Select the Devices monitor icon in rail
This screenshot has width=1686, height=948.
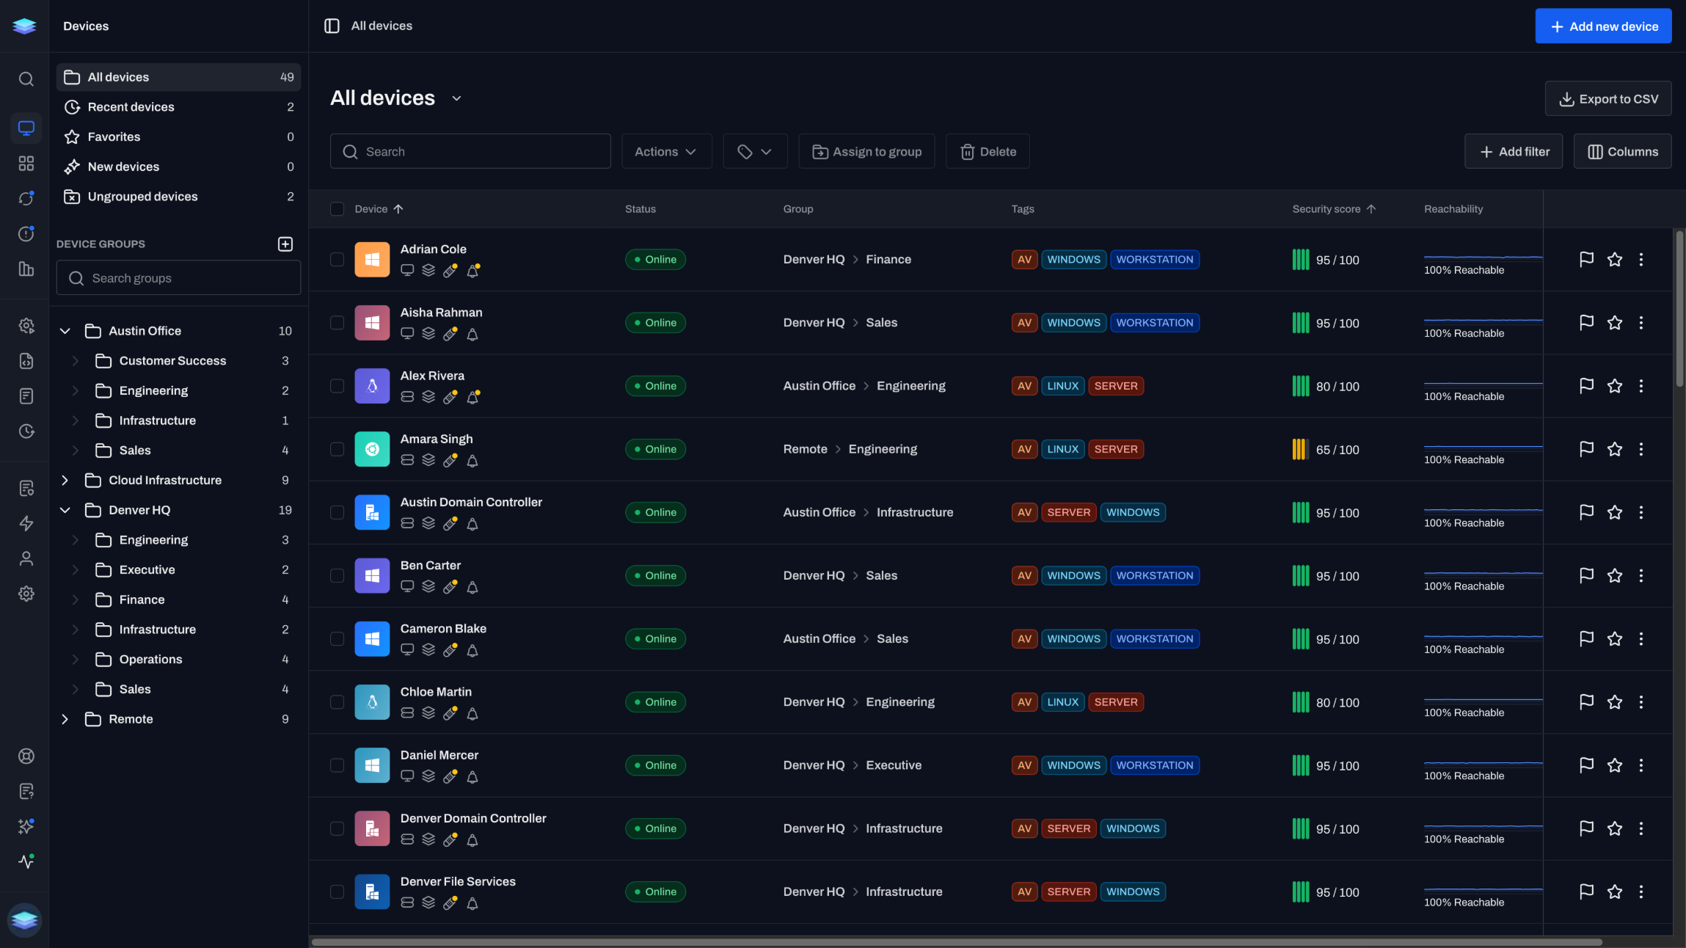(26, 128)
